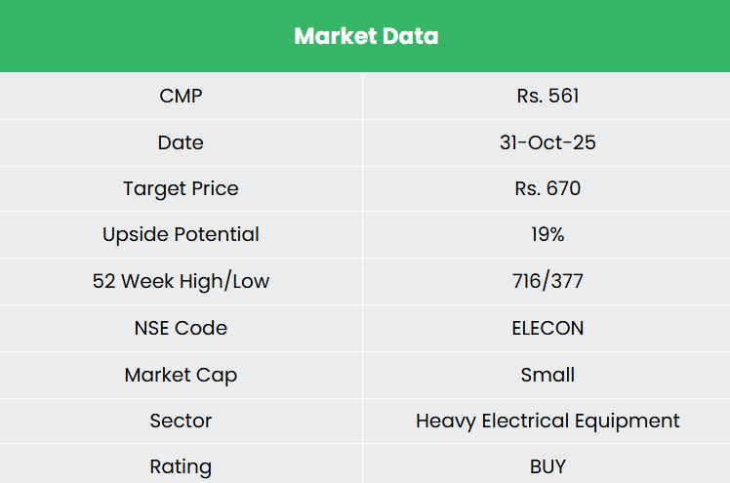Viewport: 730px width, 483px height.
Task: Click the Heavy Electrical Equipment sector
Action: [x=547, y=421]
